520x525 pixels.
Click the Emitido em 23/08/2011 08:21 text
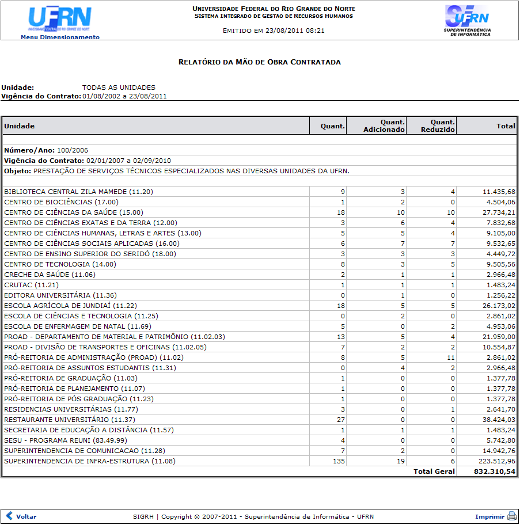click(x=274, y=31)
